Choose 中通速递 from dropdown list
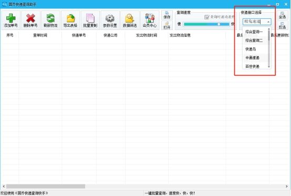Image resolution: width=291 pixels, height=196 pixels. click(x=255, y=57)
